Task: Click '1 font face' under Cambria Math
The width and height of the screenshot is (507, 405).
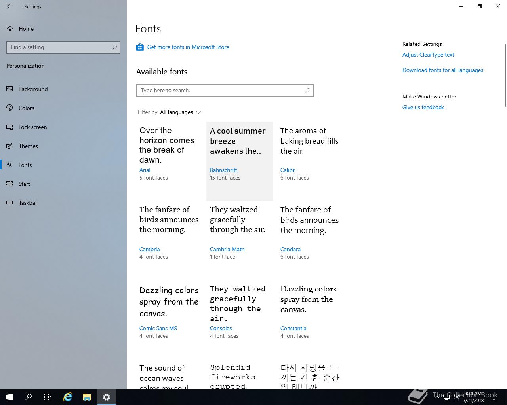Action: point(222,257)
